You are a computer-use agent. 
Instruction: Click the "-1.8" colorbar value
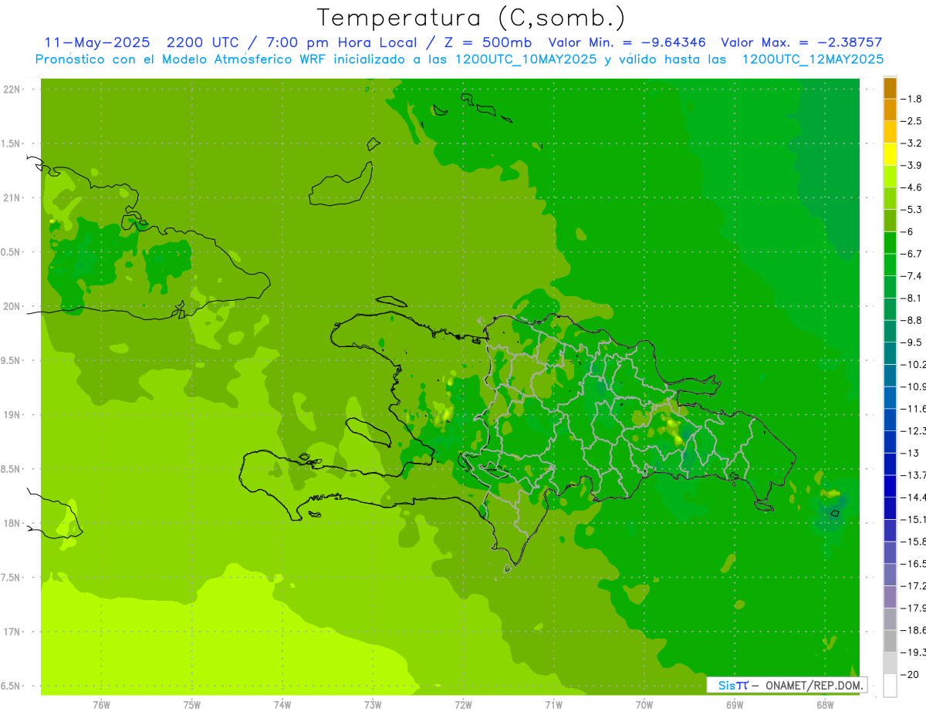(x=912, y=99)
